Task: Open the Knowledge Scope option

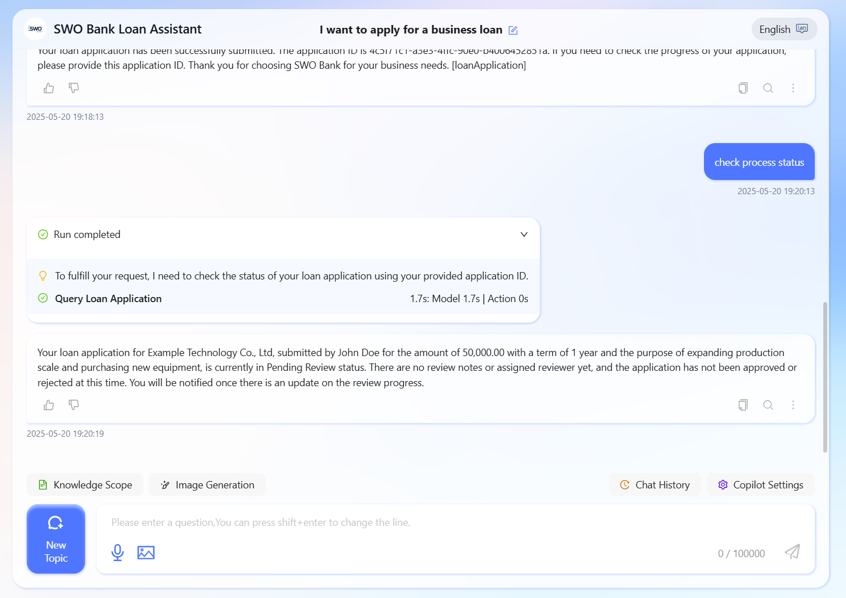Action: (85, 485)
